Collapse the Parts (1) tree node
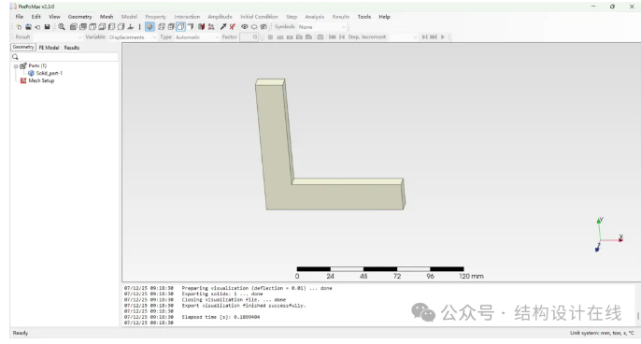This screenshot has height=344, width=641. 16,65
